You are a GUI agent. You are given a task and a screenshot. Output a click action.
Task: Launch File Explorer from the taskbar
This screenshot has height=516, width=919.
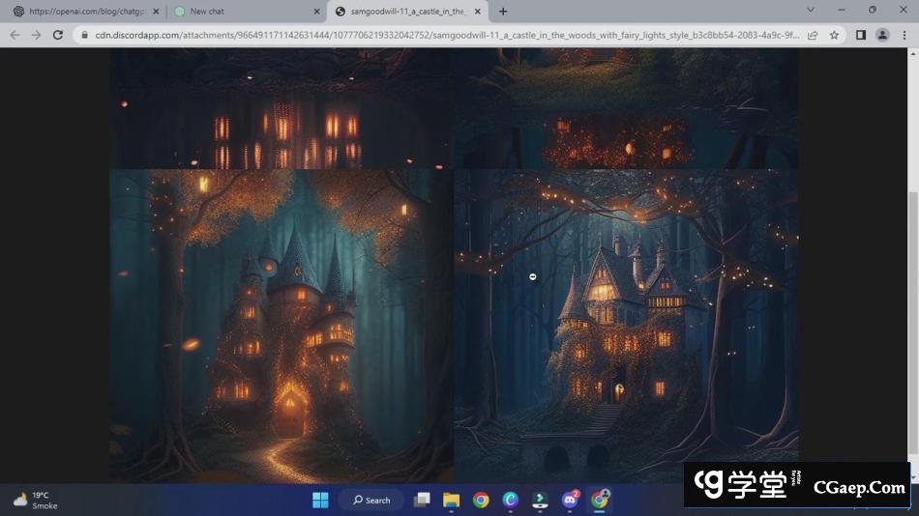pyautogui.click(x=451, y=500)
